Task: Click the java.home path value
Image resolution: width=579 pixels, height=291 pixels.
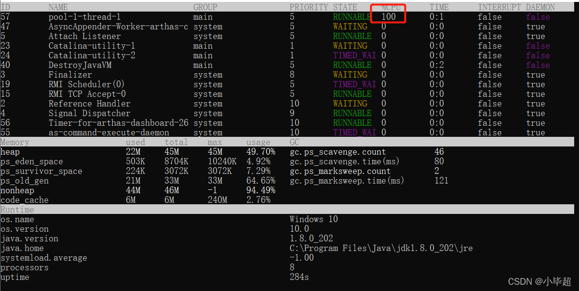Action: pyautogui.click(x=381, y=248)
